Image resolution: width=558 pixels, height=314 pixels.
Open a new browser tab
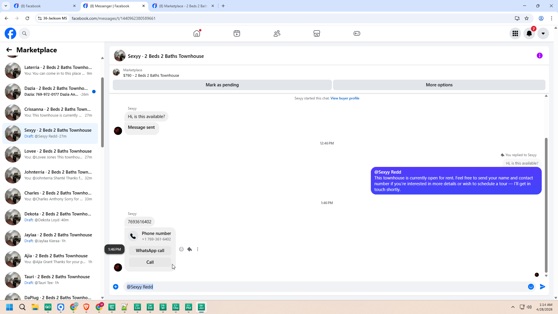pyautogui.click(x=223, y=6)
